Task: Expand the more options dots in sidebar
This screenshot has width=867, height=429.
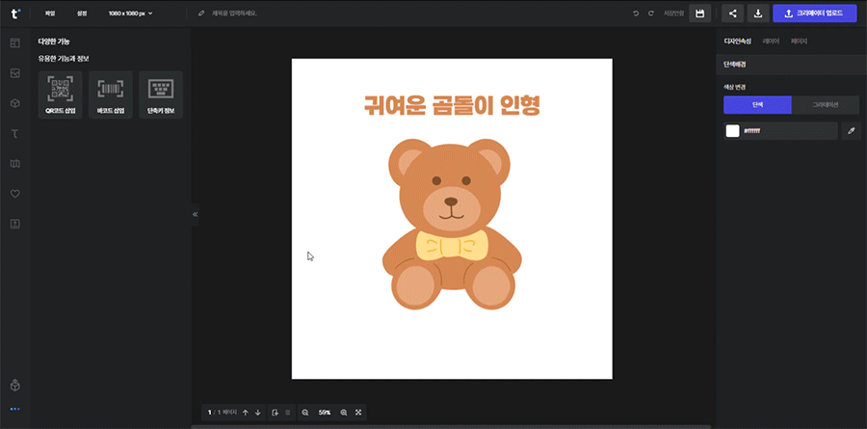Action: tap(14, 410)
